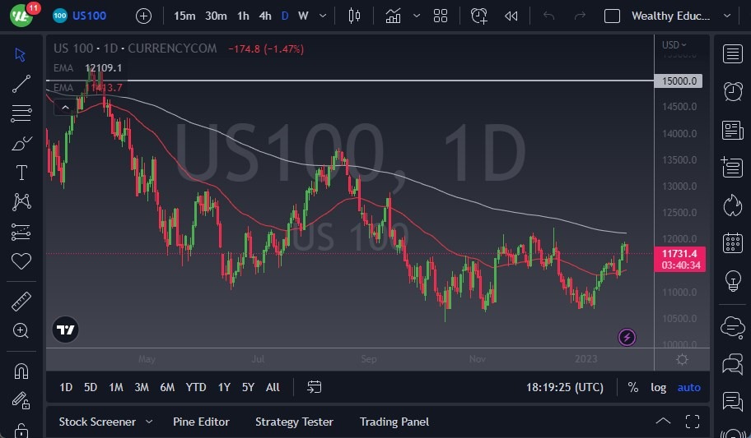Toggle auto scale for the chart
Image resolution: width=751 pixels, height=438 pixels.
(689, 387)
